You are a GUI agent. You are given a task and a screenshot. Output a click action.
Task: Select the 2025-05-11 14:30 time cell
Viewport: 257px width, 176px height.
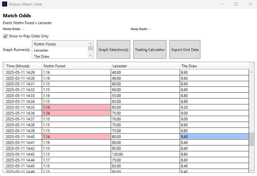(x=24, y=78)
